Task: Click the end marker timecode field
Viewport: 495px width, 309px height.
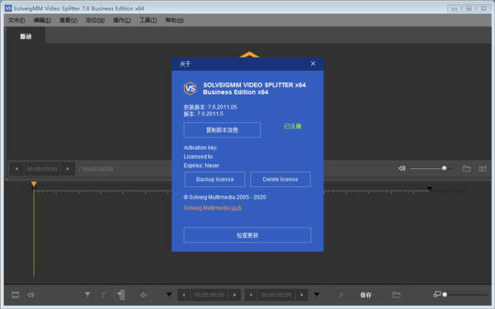Action: click(276, 295)
